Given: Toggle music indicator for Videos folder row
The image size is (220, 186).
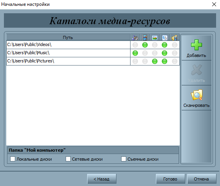Looking at the screenshot, I should point(135,45).
